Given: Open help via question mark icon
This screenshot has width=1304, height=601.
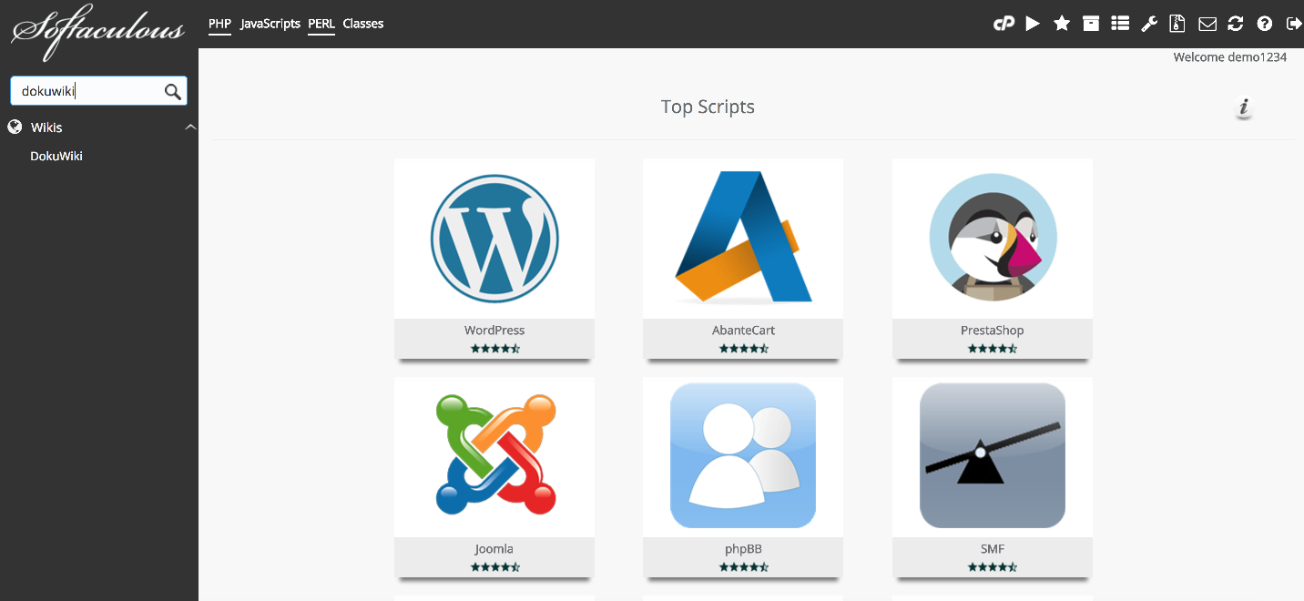Looking at the screenshot, I should click(x=1265, y=24).
